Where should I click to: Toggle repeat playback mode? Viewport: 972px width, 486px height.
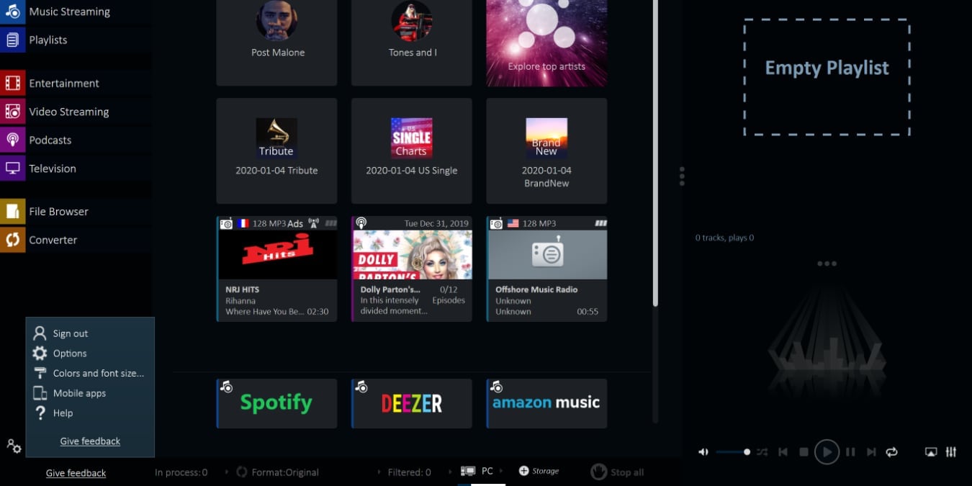pyautogui.click(x=892, y=451)
